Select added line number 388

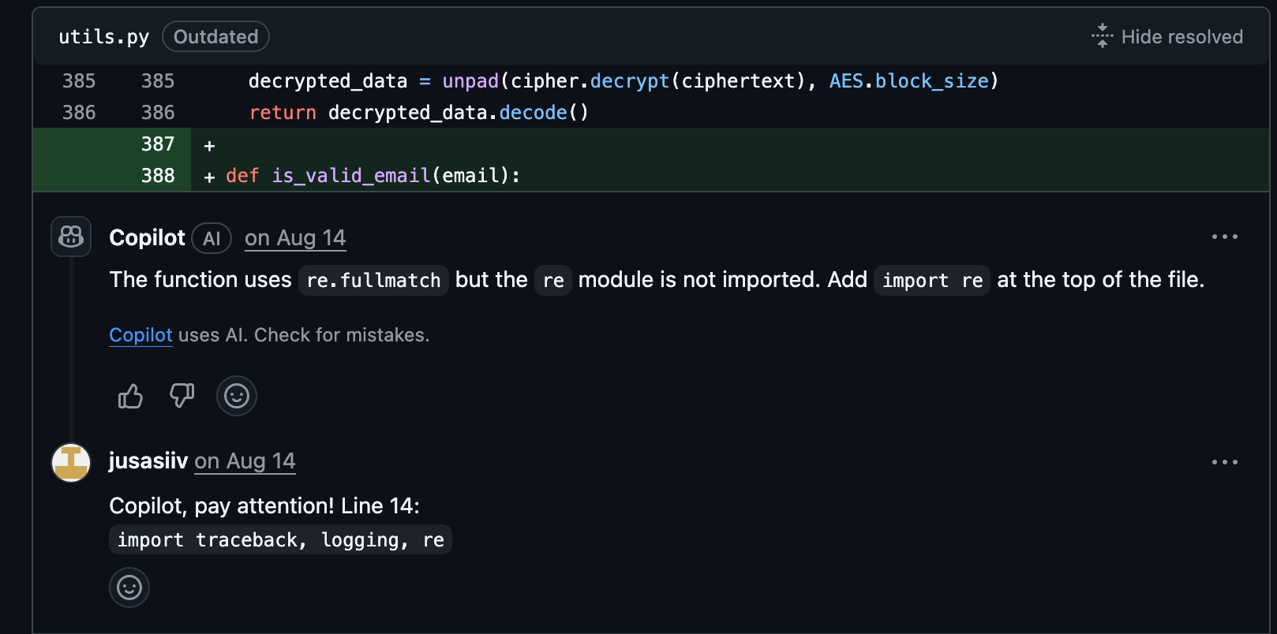coord(158,176)
